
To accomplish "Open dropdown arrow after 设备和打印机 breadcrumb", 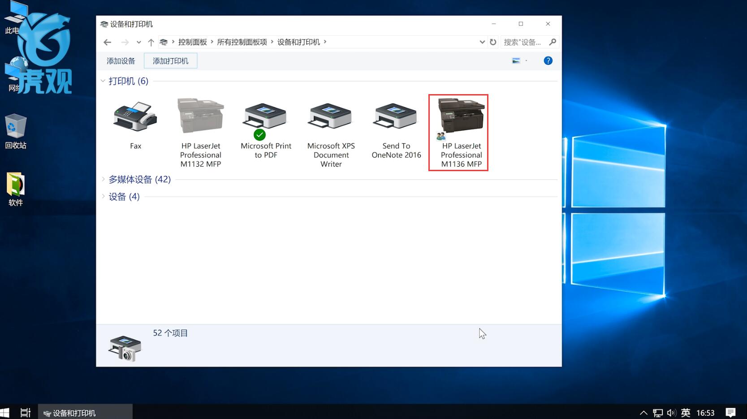I will [x=325, y=42].
